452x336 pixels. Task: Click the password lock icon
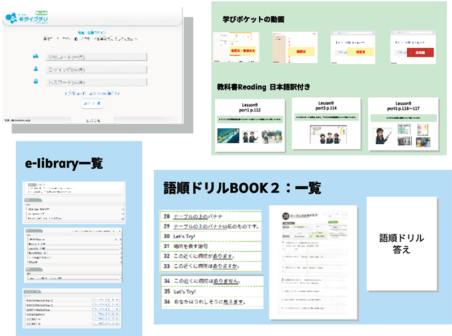point(35,81)
